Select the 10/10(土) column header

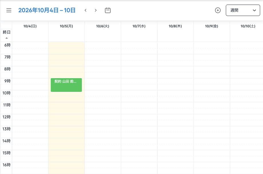248,26
